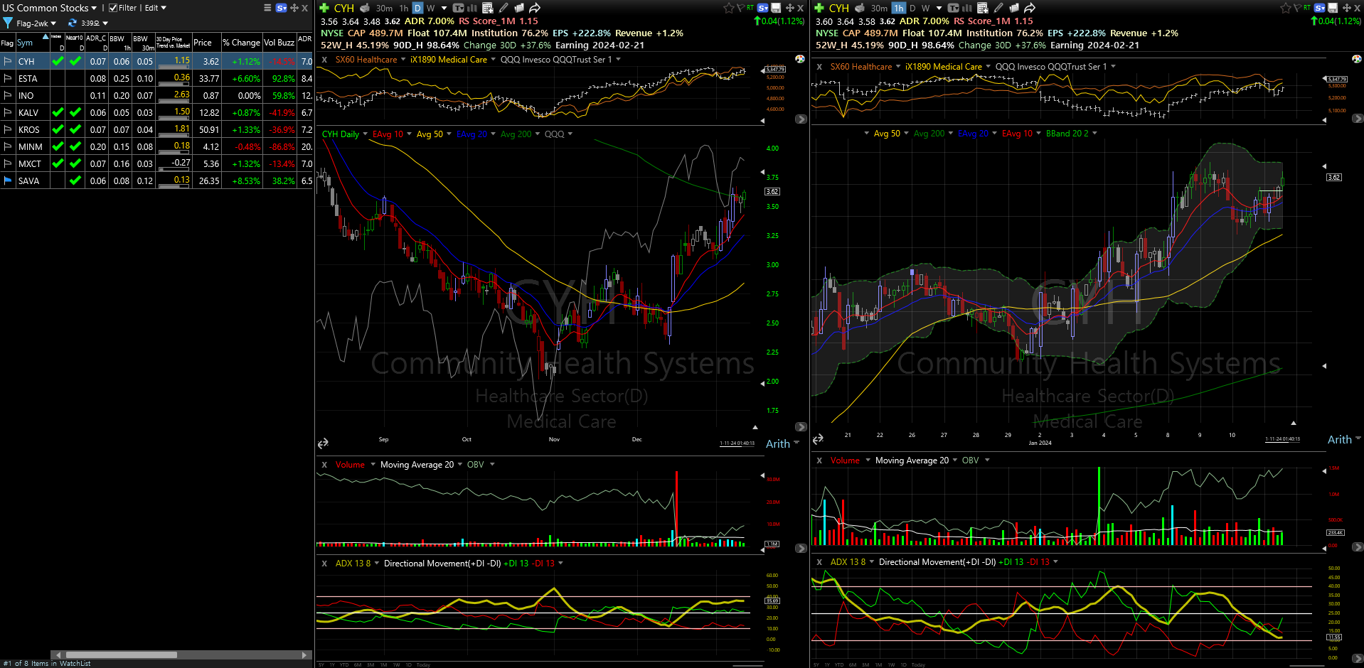Save the daily chart with the floppy disk icon
Screen dimensions: 1364x668
776,8
